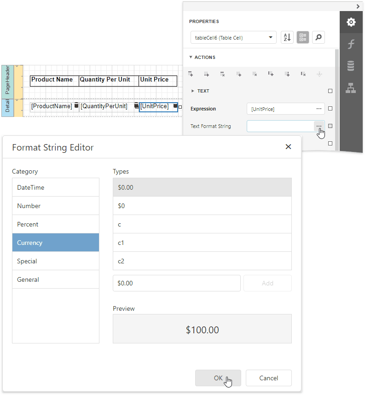The width and height of the screenshot is (365, 395).
Task: Click the first Insert Row action icon
Action: 191,74
